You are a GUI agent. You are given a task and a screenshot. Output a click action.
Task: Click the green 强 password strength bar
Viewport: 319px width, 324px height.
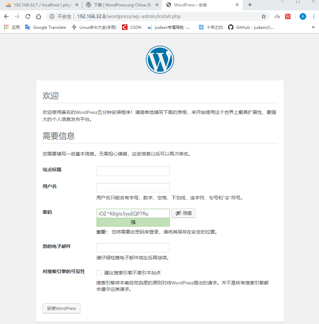click(133, 222)
